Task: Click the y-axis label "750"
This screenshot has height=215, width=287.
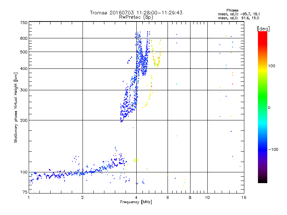Action: point(24,23)
